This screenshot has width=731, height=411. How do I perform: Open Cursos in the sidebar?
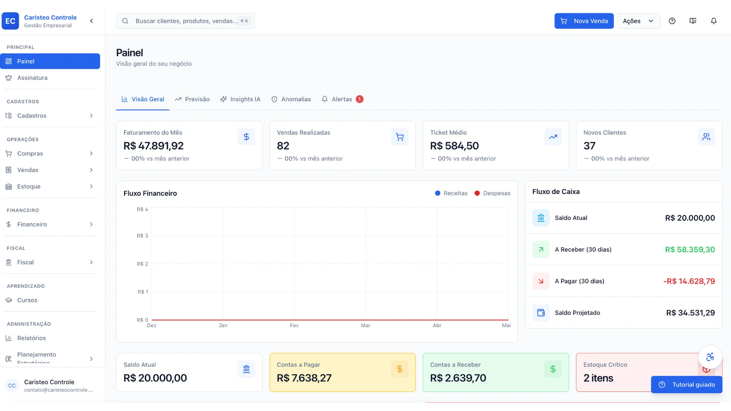tap(50, 300)
